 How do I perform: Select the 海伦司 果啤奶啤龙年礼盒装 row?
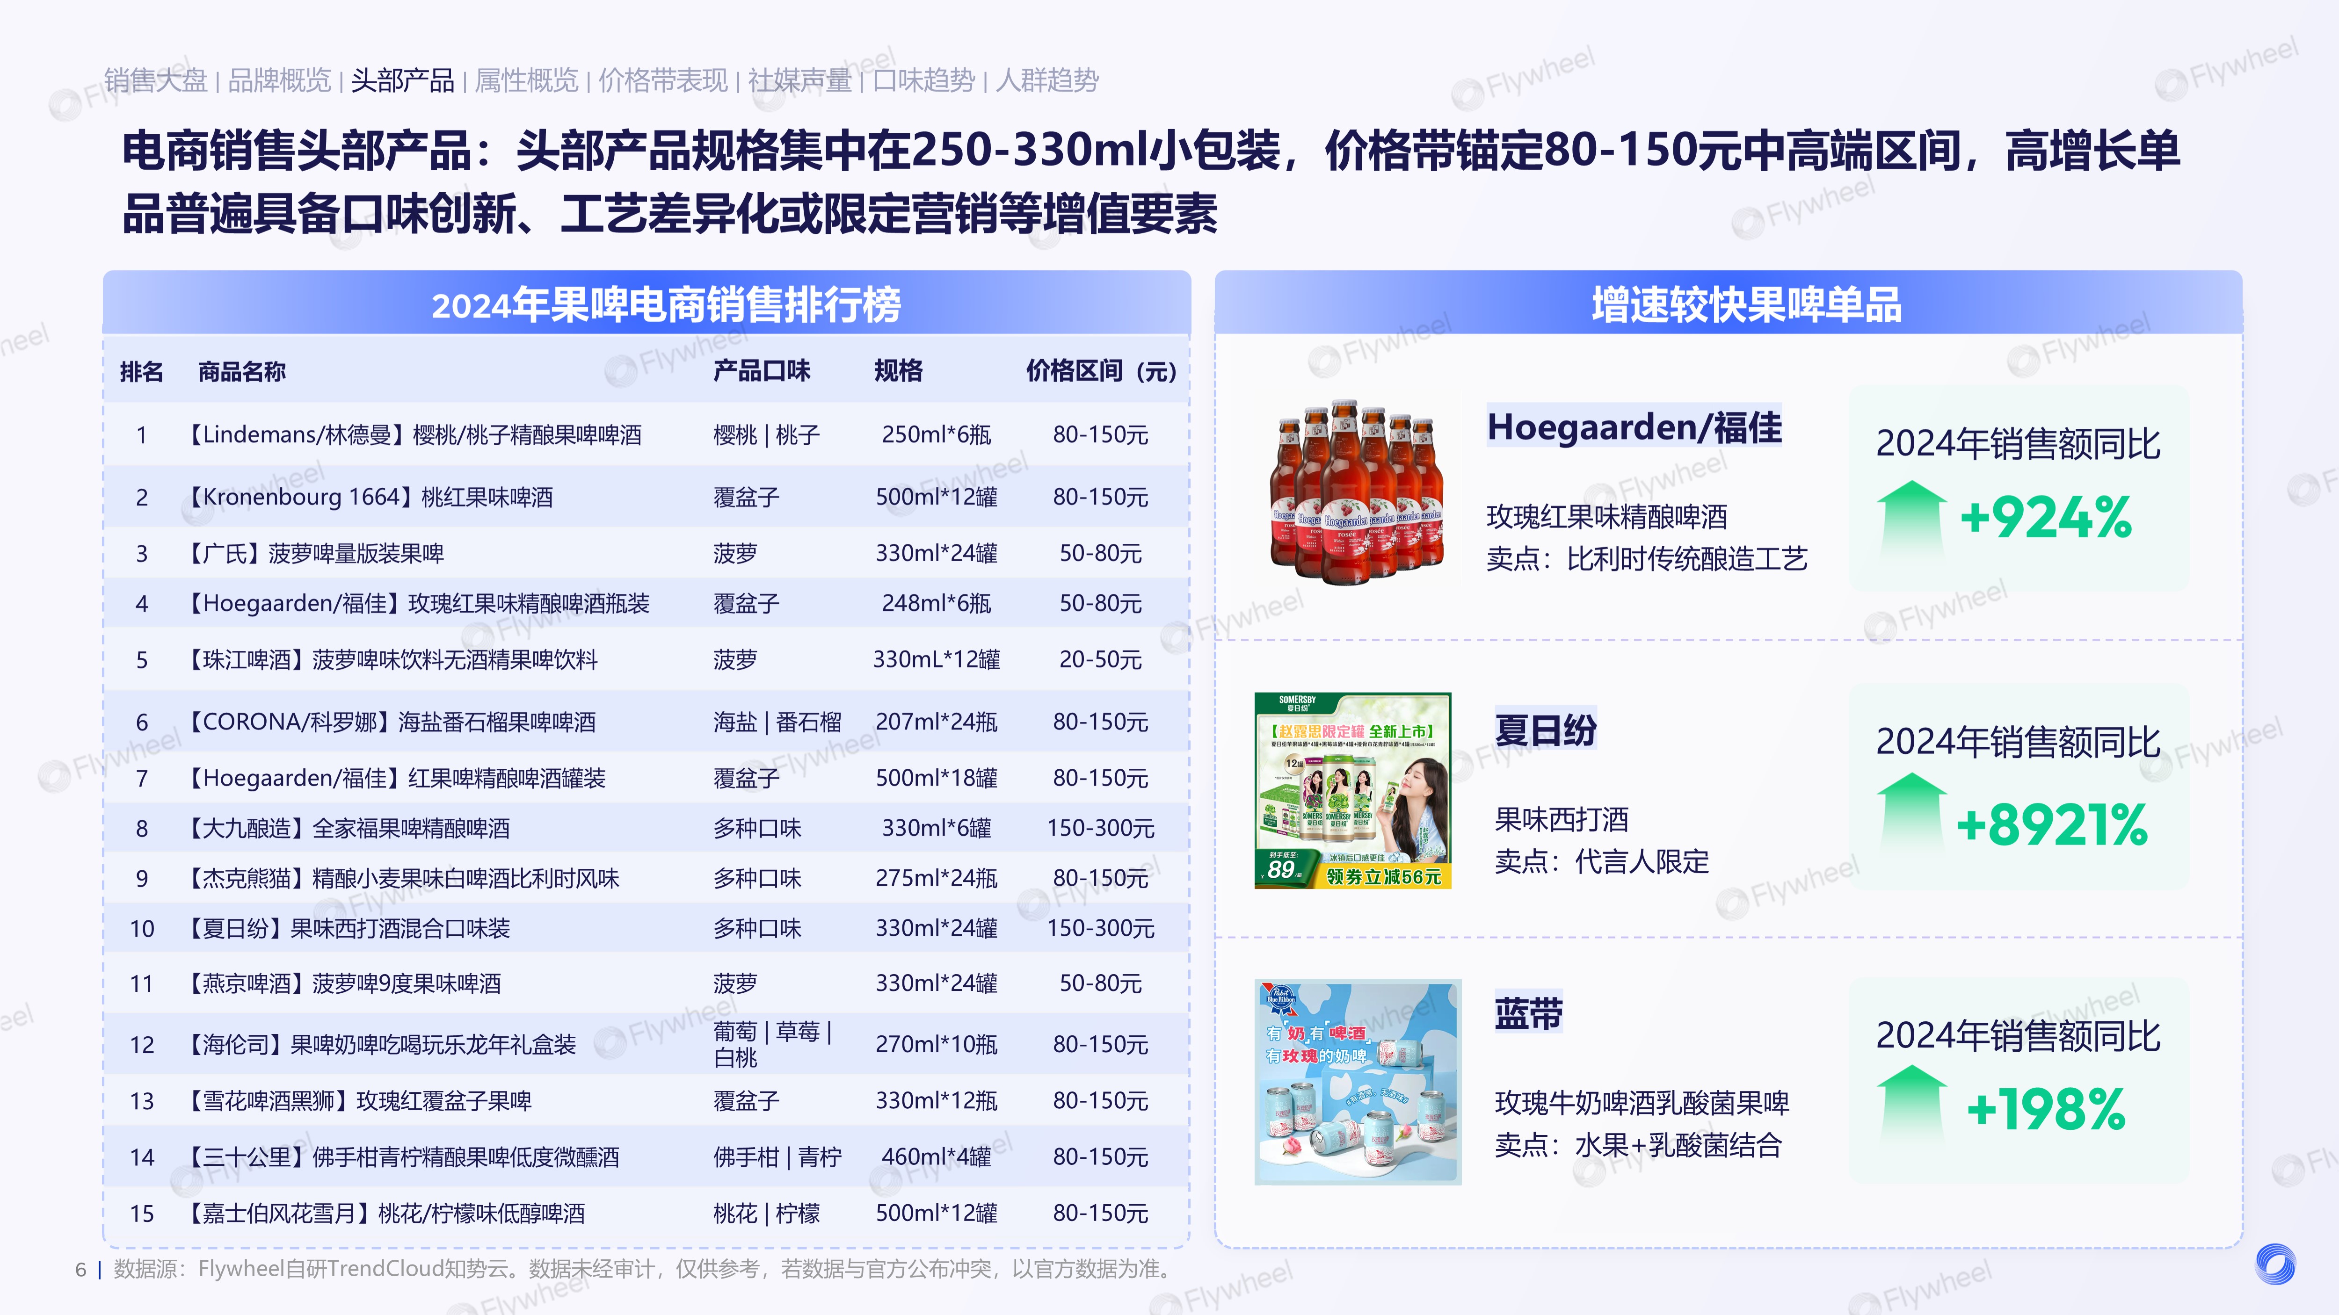tap(646, 1045)
